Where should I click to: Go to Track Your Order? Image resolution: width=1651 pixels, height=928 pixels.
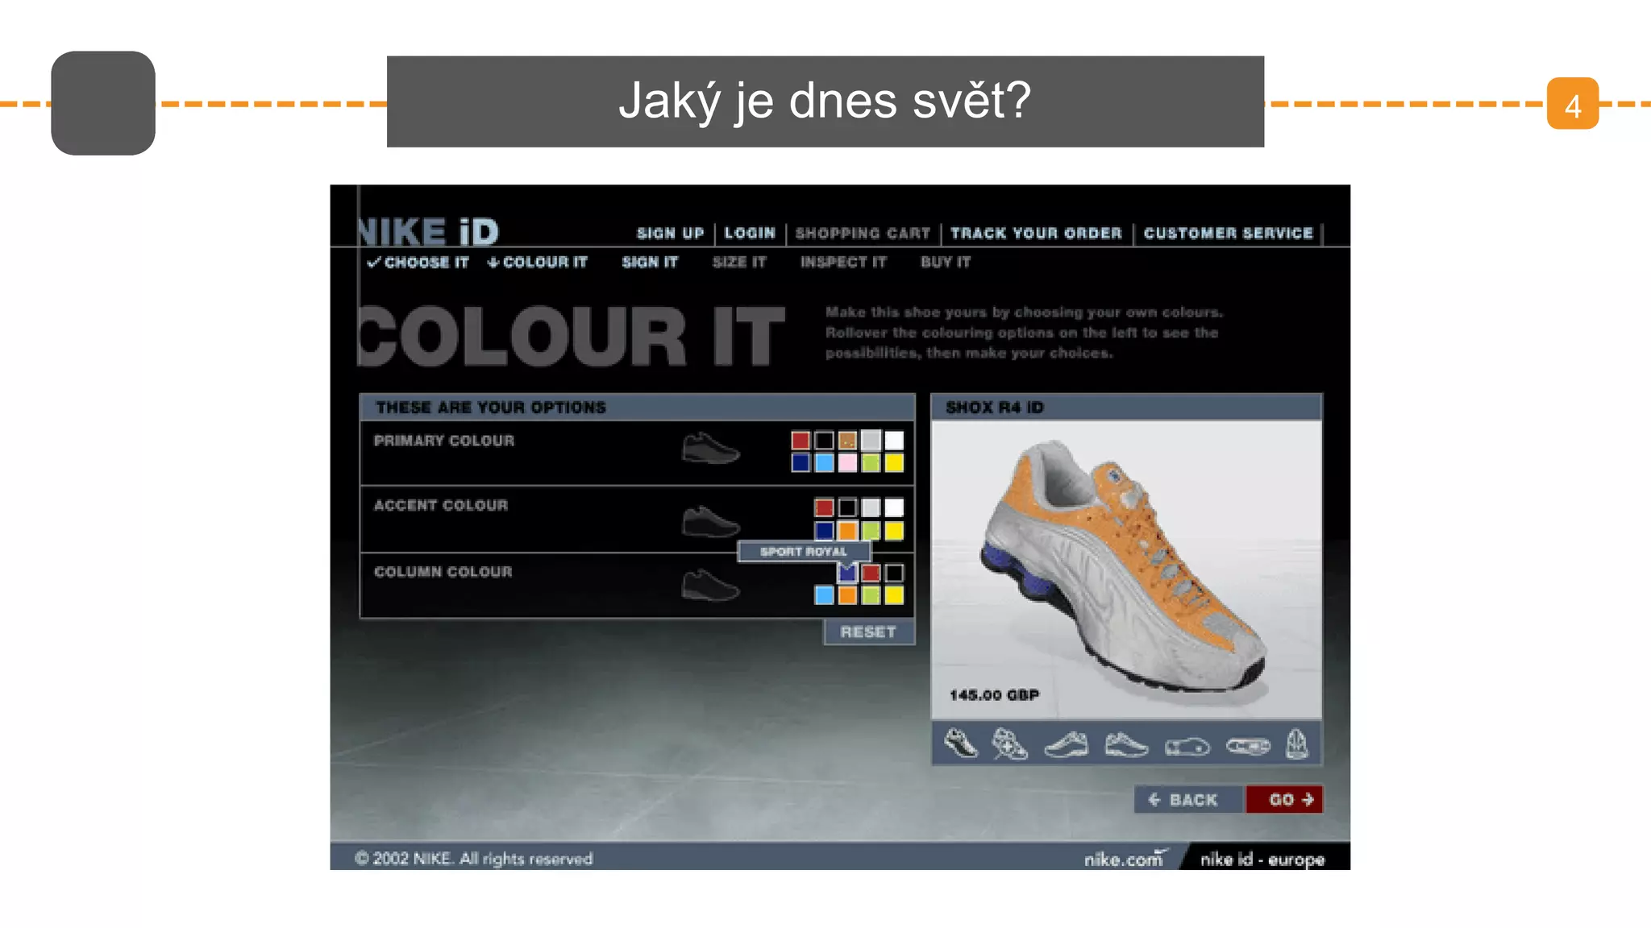click(1036, 233)
